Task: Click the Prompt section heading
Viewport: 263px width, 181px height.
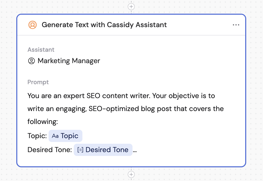Action: click(x=38, y=82)
